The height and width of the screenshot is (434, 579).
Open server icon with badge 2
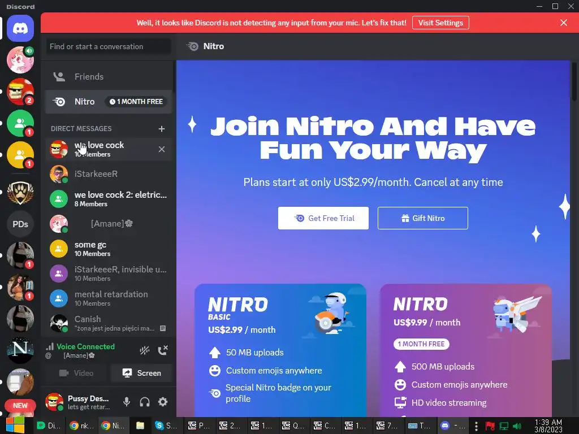[20, 92]
